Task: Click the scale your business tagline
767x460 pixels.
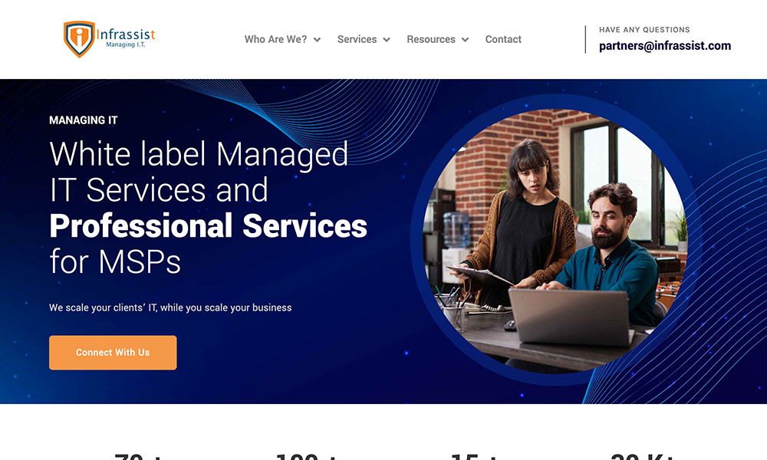Action: click(170, 307)
